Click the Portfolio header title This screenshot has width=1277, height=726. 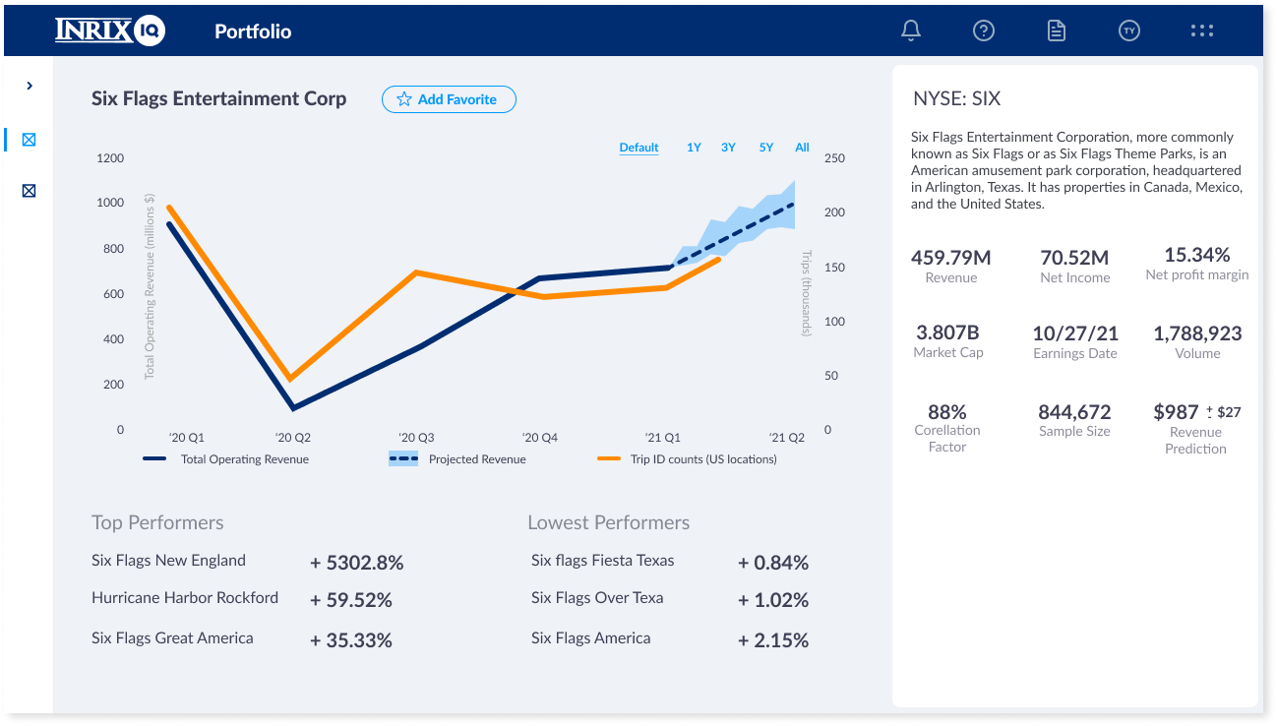tap(253, 31)
